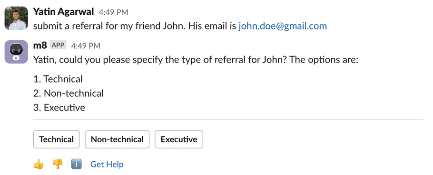Open Yatin Agarwal's profile photo
Image resolution: width=433 pixels, height=175 pixels.
click(16, 18)
